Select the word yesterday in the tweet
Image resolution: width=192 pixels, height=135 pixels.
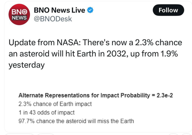27,65
